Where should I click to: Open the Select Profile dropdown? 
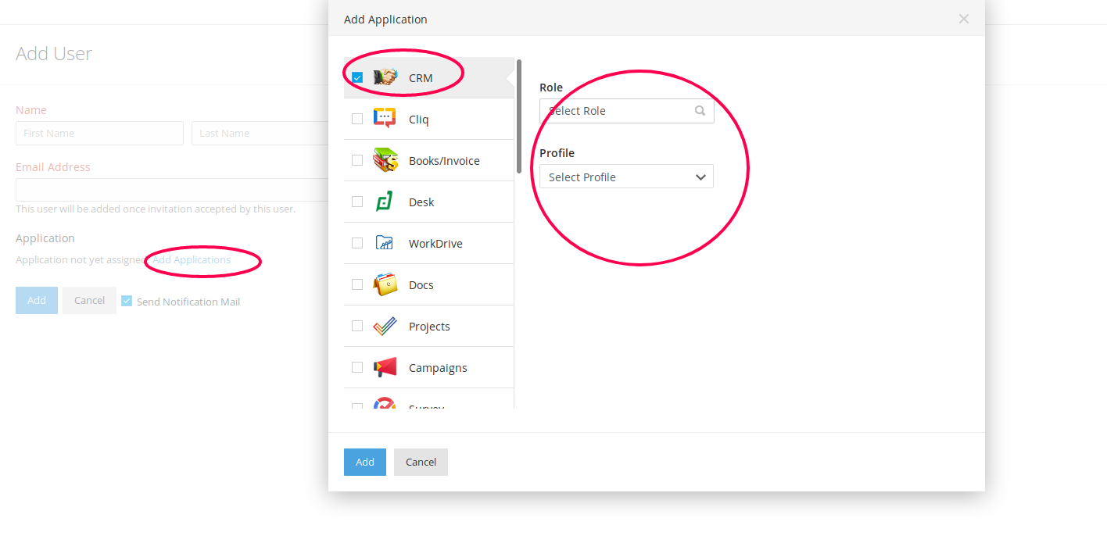click(x=626, y=177)
